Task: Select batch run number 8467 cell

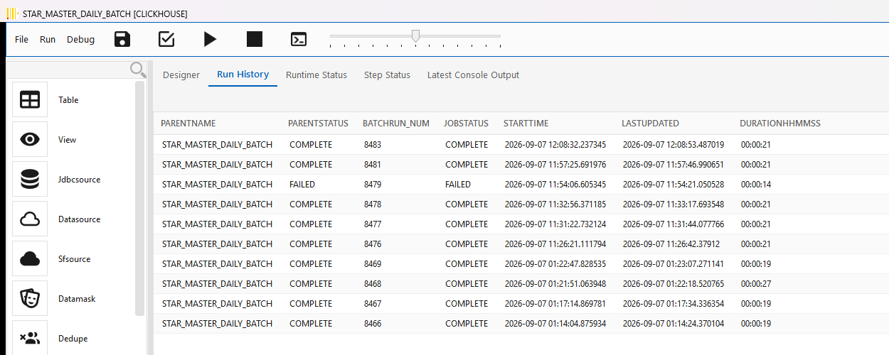Action: [373, 304]
